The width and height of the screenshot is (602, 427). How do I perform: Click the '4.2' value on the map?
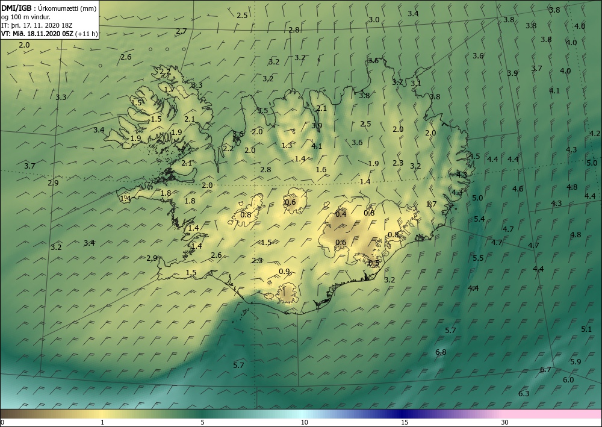tap(595, 134)
